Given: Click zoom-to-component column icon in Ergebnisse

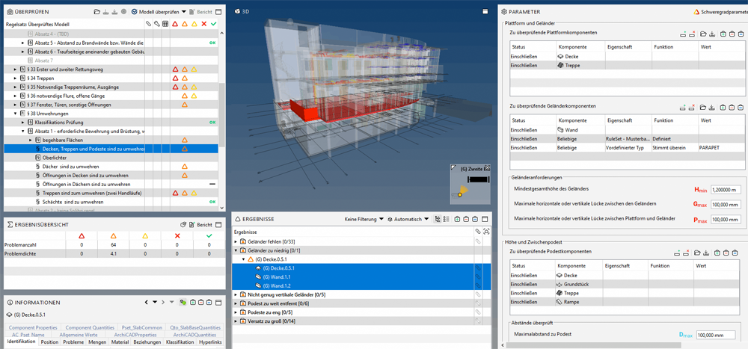Looking at the screenshot, I should coord(486,231).
